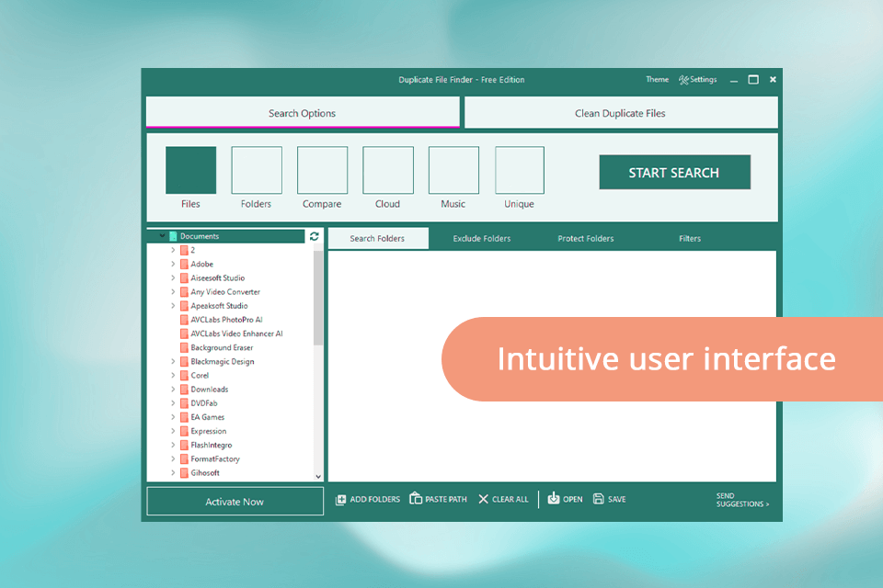Click the Activate Now button
883x588 pixels.
pos(235,502)
